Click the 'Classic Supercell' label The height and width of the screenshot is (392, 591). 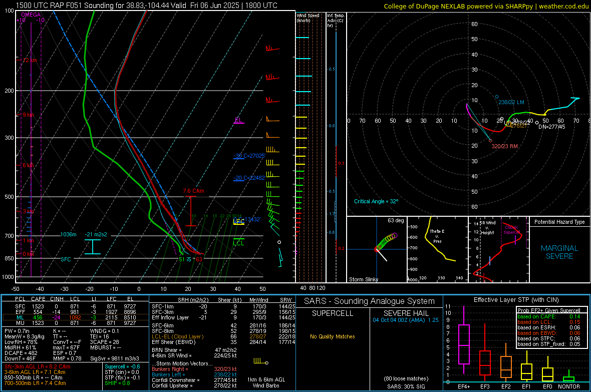(512, 230)
